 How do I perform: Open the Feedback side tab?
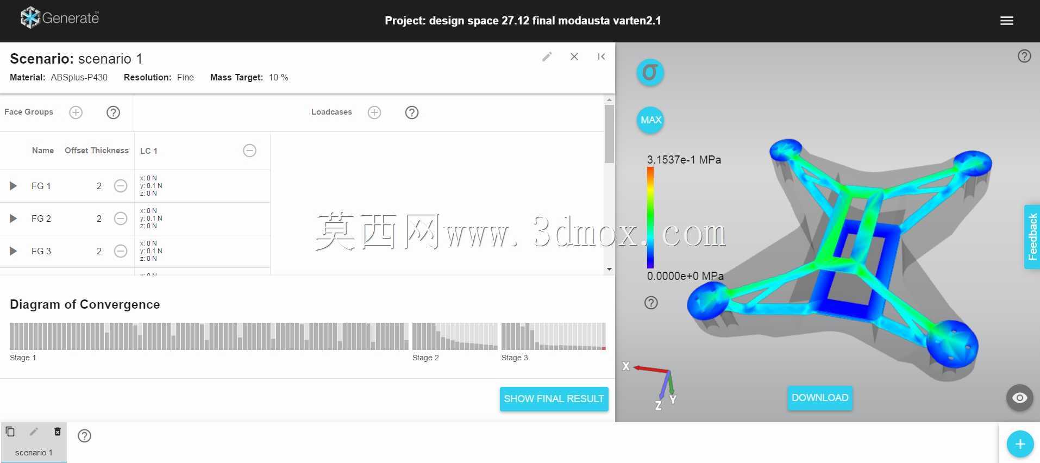pos(1032,236)
